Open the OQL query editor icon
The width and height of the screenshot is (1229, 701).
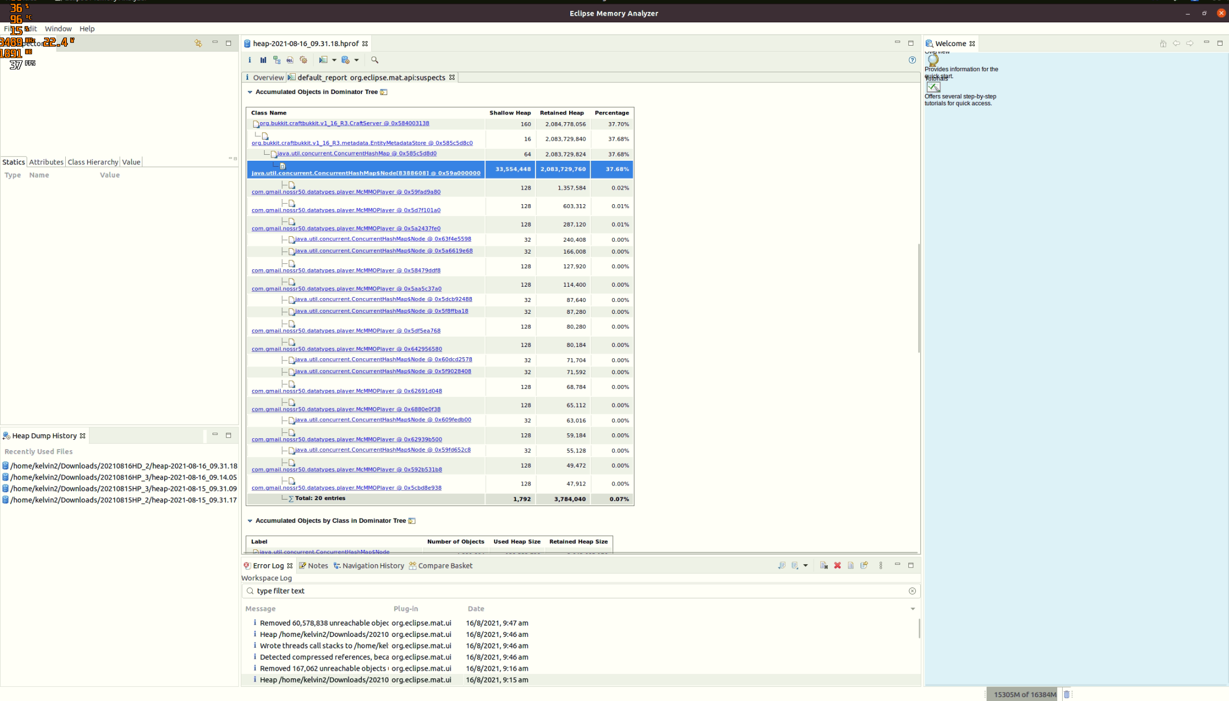pos(290,60)
